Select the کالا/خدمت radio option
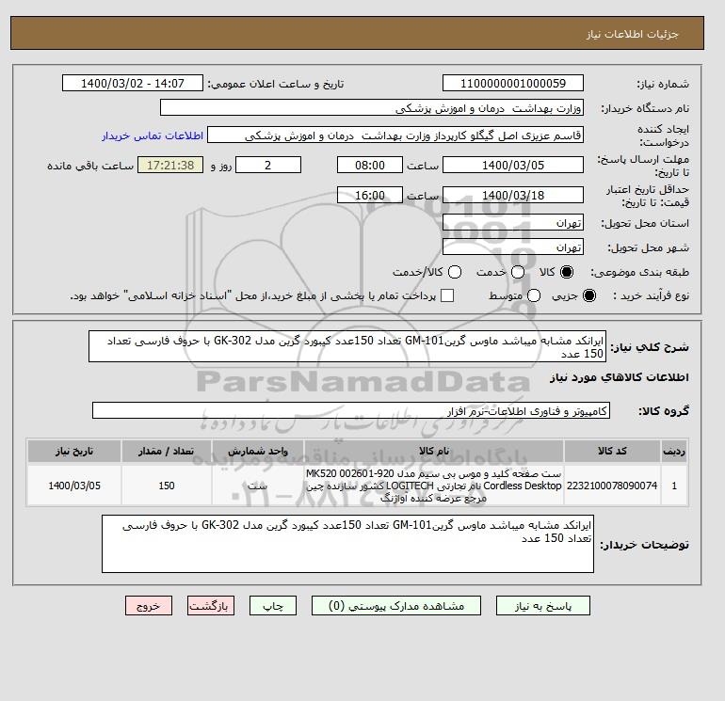This screenshot has width=725, height=701. 455,272
